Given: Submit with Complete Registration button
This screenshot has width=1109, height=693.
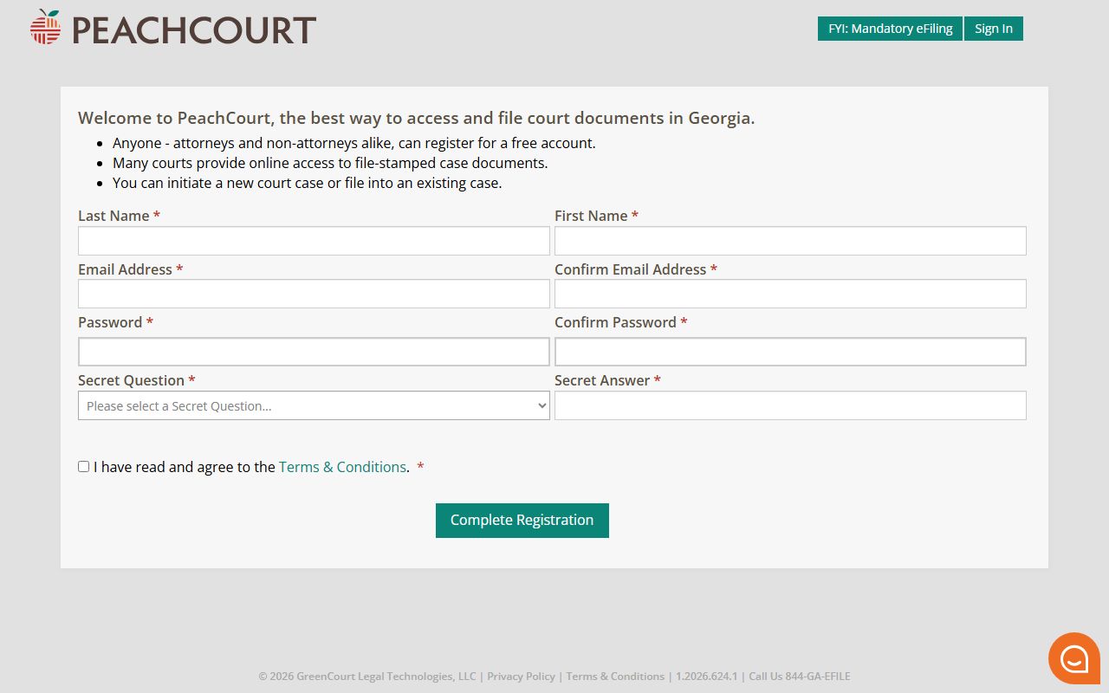Looking at the screenshot, I should (522, 521).
